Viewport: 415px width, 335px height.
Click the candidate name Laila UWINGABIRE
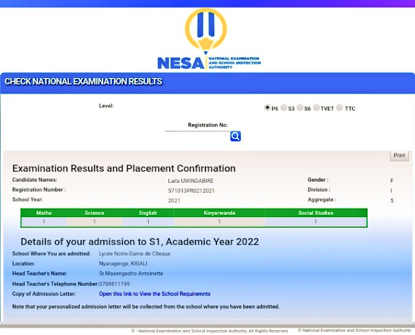point(191,181)
